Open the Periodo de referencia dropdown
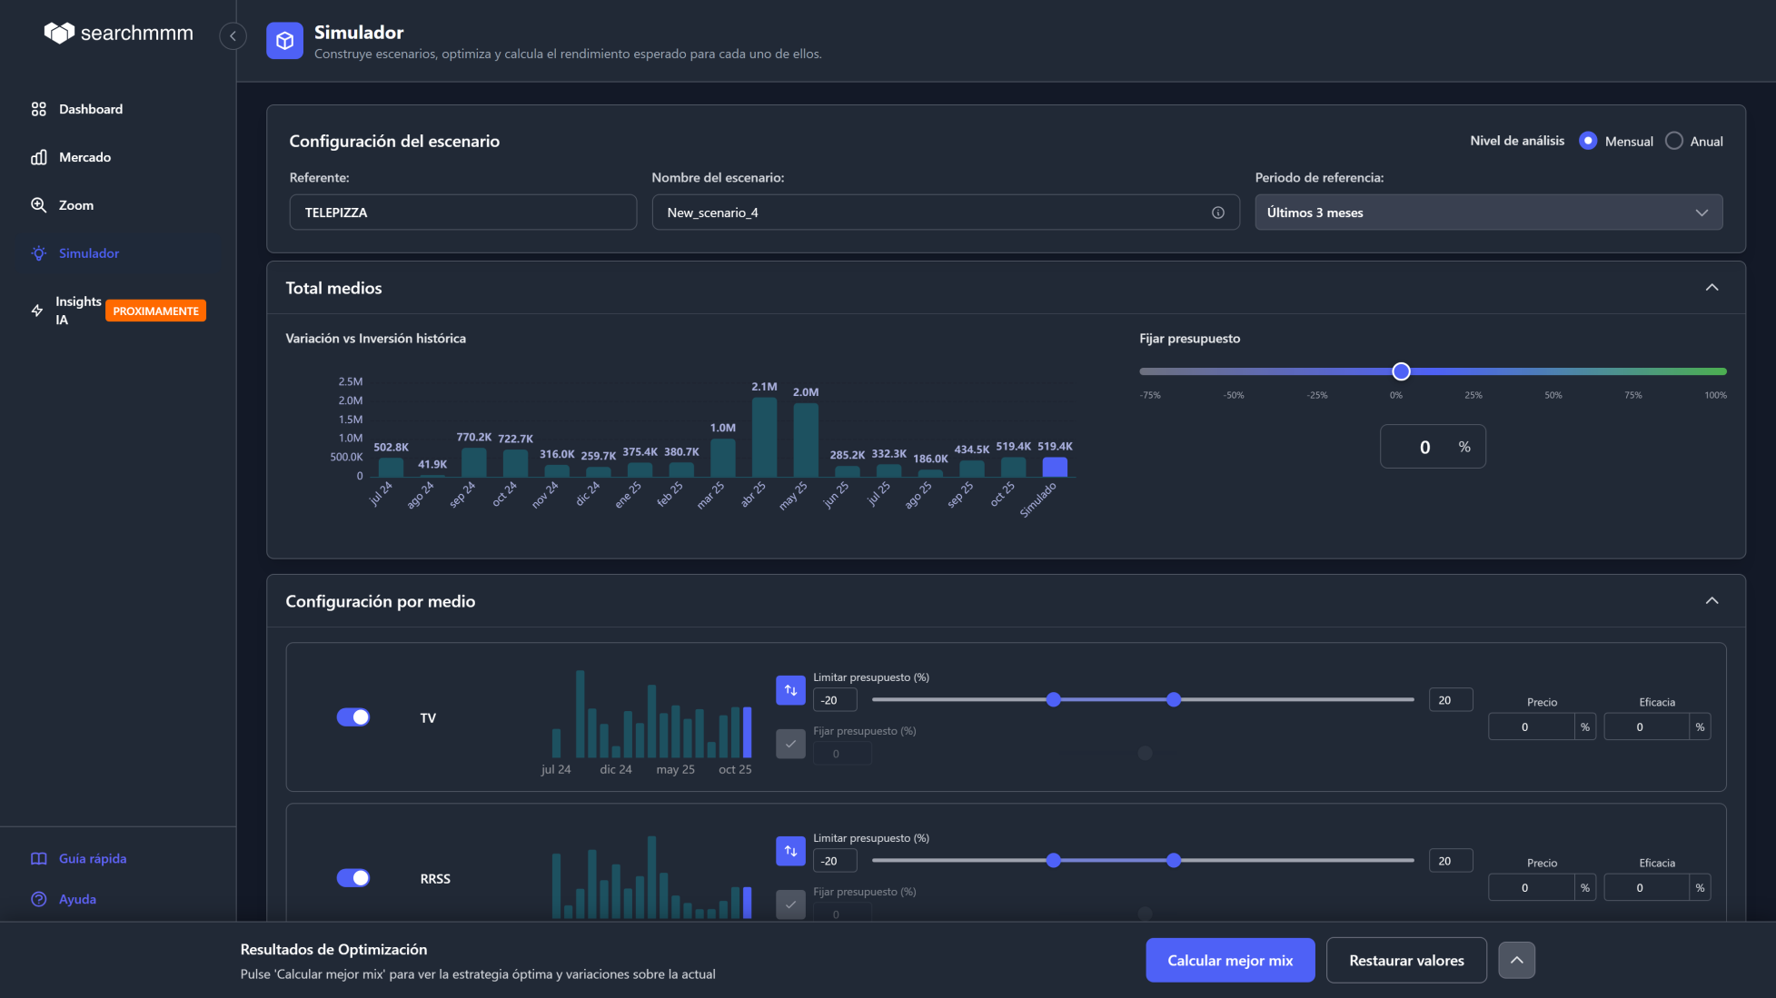The image size is (1776, 998). coord(1488,212)
